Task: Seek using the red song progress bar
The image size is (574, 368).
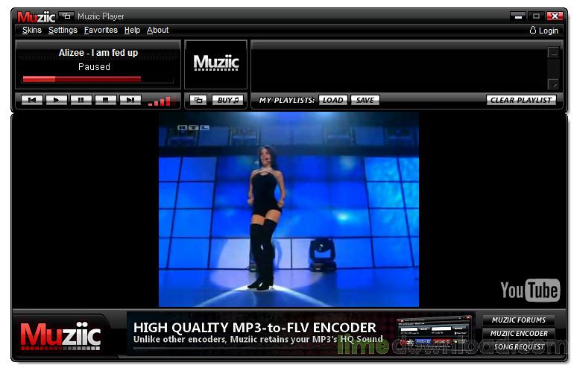Action: [x=82, y=78]
